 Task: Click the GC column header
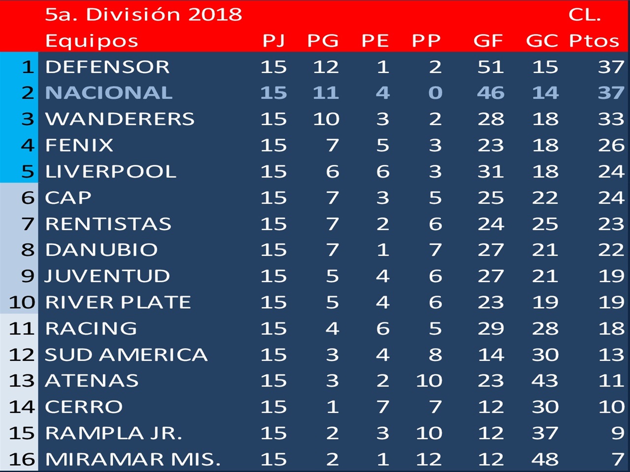[x=542, y=41]
